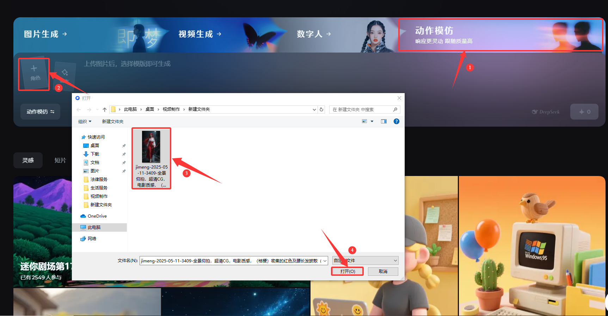Screen dimensions: 608x316
Task: Select 视频制作 folder in the navigation tree
Action: pos(99,196)
